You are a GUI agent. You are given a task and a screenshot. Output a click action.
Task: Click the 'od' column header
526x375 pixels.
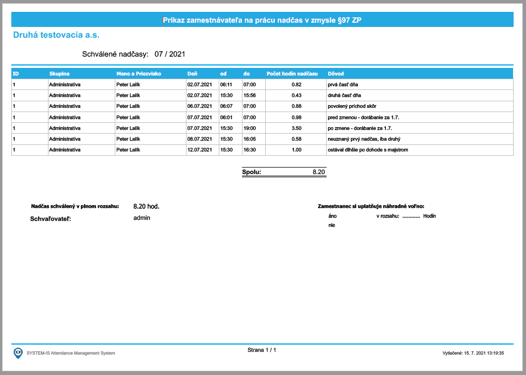224,74
